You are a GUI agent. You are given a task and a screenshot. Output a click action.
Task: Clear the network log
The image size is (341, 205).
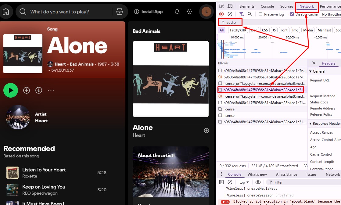click(230, 14)
